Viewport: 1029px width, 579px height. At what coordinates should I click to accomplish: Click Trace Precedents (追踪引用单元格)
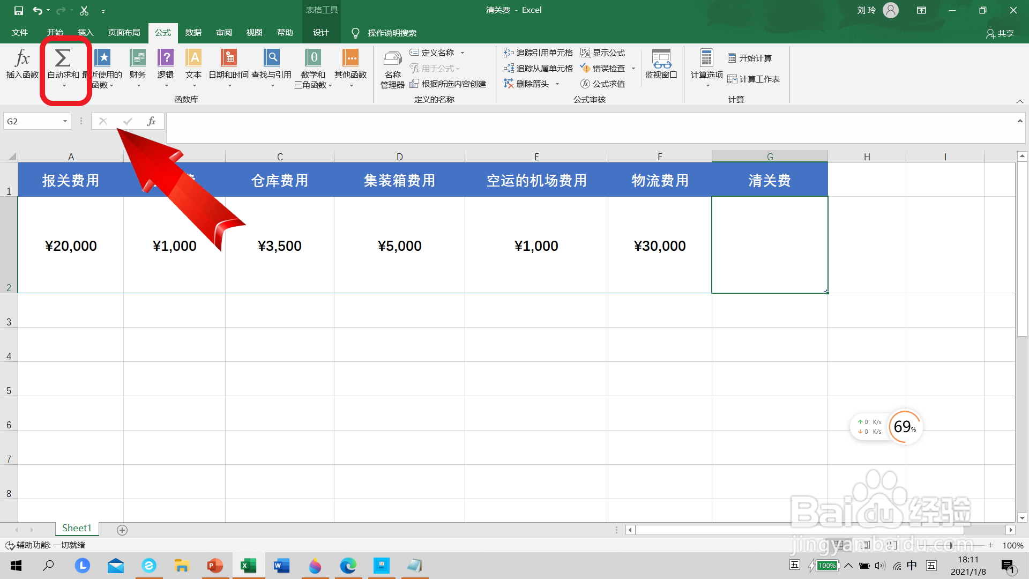click(538, 53)
